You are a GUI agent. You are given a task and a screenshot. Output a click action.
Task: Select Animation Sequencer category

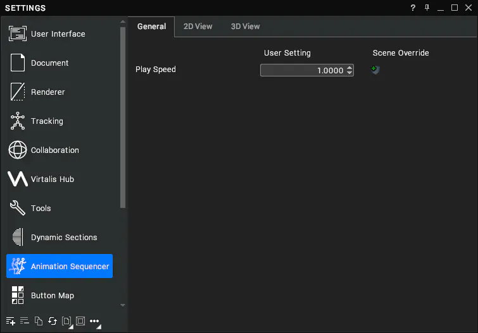pos(60,266)
